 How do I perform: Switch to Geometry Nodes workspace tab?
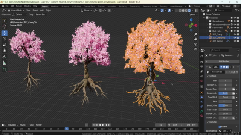(150, 6)
